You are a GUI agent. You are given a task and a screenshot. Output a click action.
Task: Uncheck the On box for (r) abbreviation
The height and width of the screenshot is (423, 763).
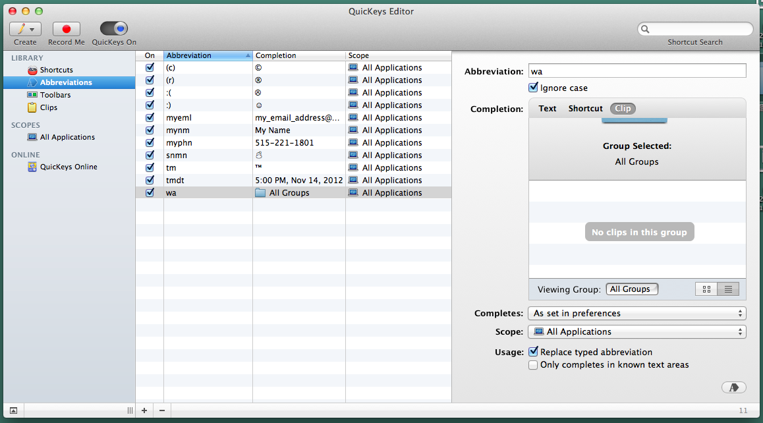[x=150, y=80]
